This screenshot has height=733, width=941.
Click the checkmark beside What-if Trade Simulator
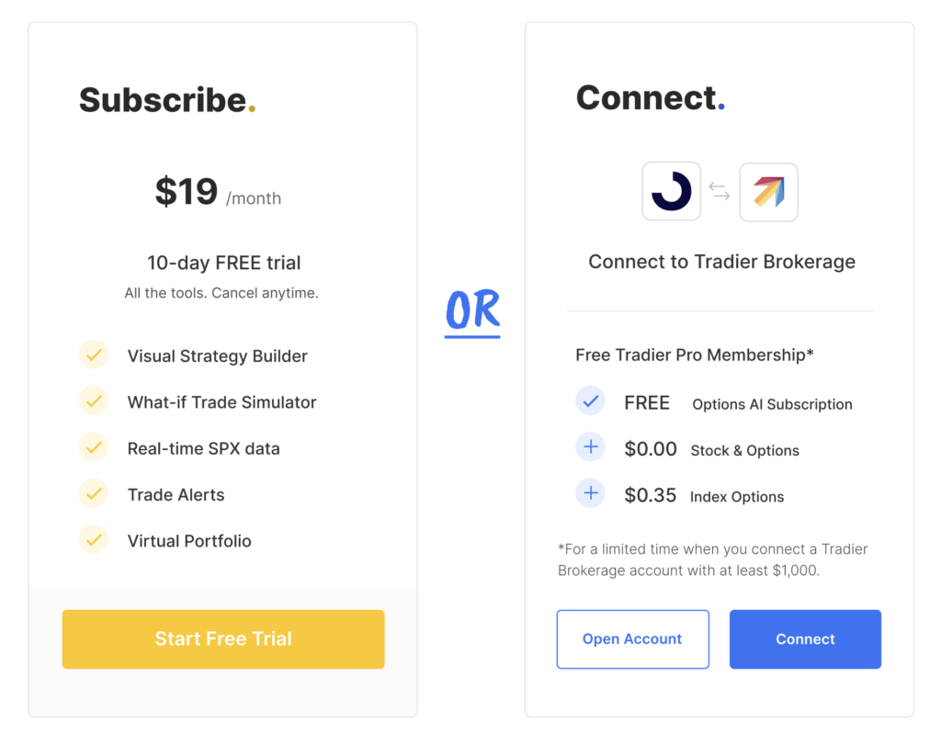(94, 401)
